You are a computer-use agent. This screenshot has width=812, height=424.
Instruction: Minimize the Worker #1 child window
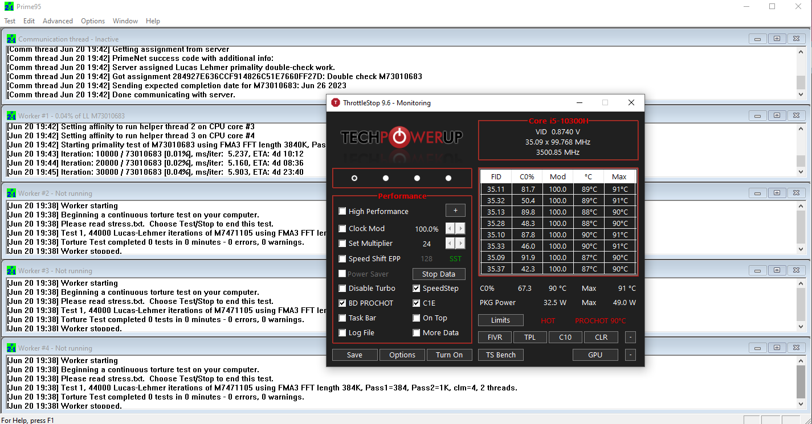click(758, 116)
